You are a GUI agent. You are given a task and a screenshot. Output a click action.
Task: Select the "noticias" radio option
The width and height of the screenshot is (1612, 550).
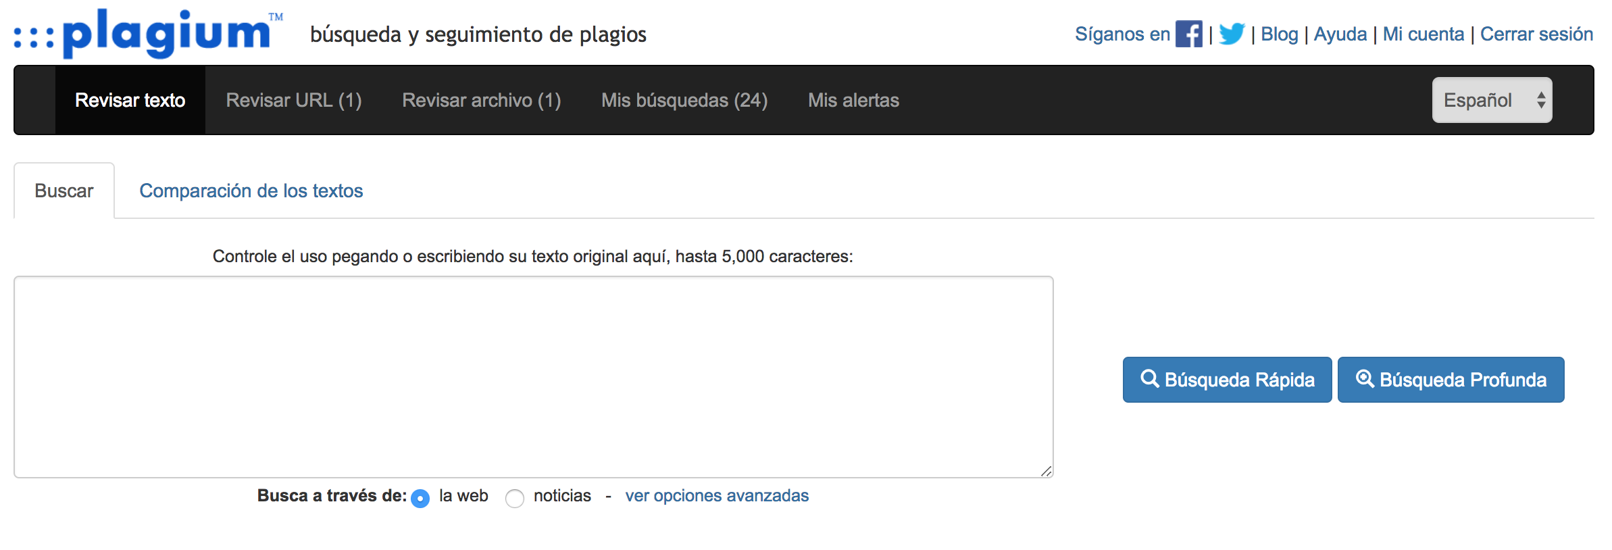click(515, 499)
